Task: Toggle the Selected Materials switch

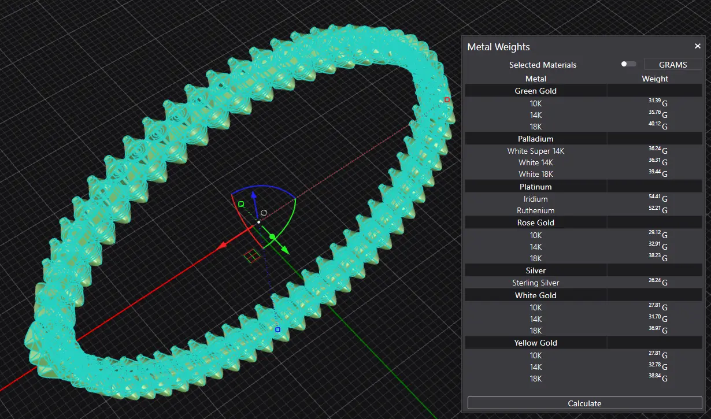Action: (628, 64)
